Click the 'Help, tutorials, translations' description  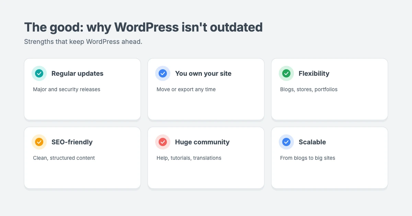189,158
